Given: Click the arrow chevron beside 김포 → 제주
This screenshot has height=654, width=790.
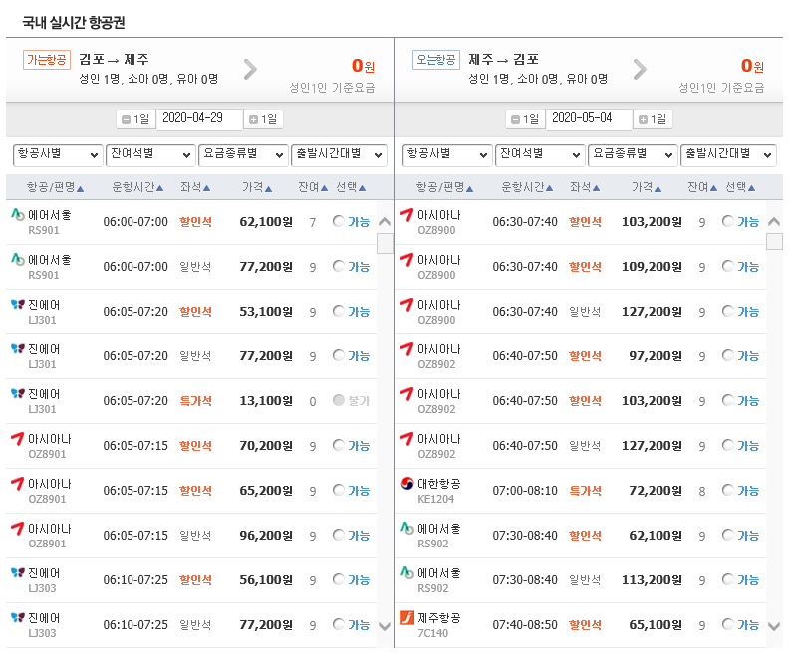Looking at the screenshot, I should [250, 70].
